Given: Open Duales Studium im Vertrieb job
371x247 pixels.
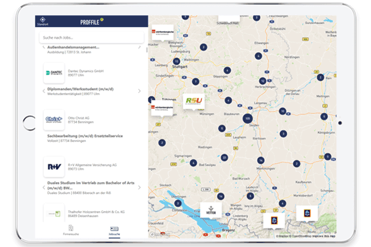Looking at the screenshot, I should tap(91, 185).
